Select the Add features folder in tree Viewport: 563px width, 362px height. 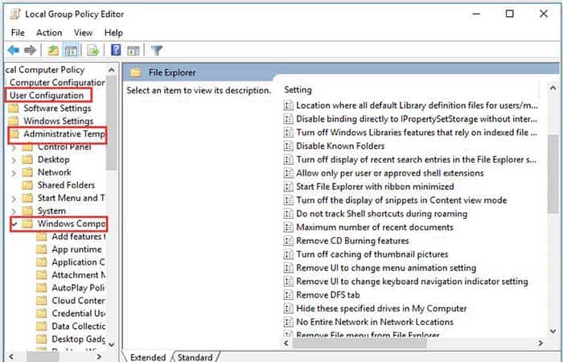coord(79,237)
